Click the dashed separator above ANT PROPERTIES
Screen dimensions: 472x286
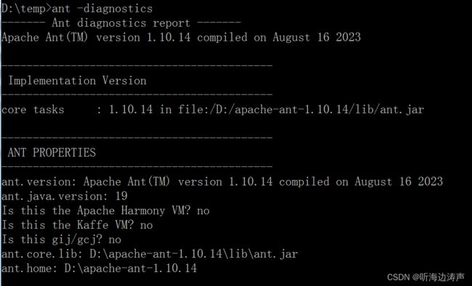coord(137,138)
